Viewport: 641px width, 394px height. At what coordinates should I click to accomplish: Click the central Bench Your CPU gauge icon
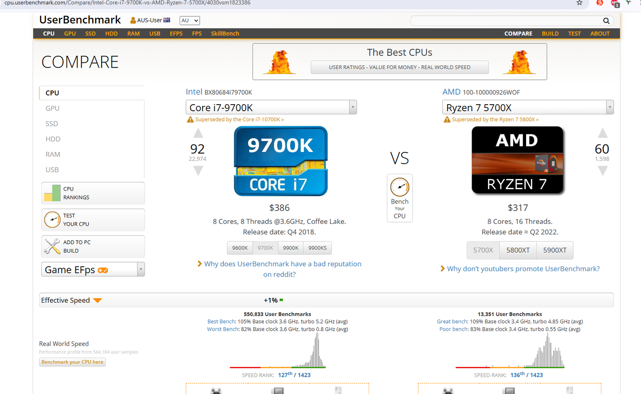[x=399, y=187]
